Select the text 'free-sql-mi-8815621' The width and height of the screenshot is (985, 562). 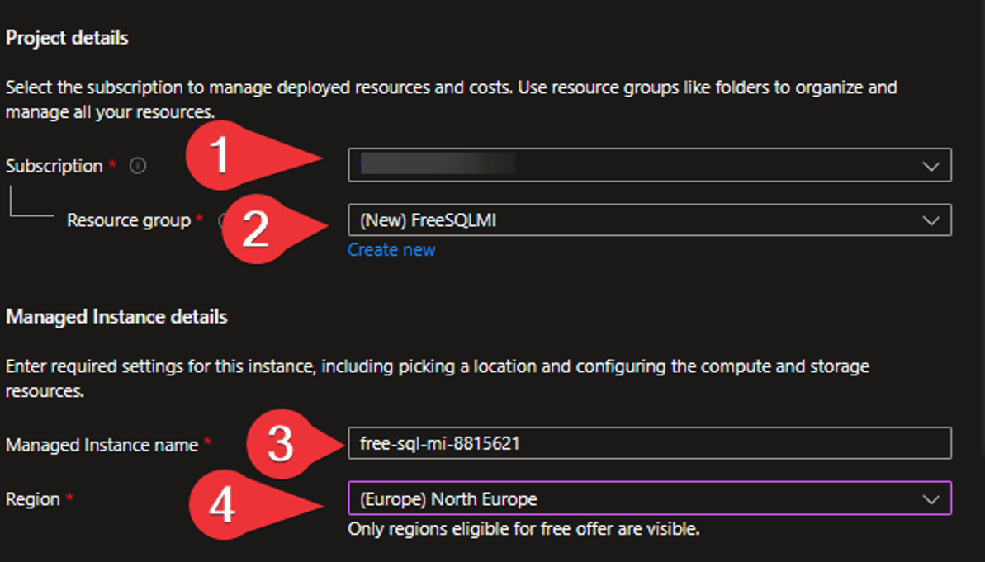[419, 444]
